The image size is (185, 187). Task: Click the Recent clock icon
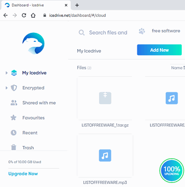(14, 132)
